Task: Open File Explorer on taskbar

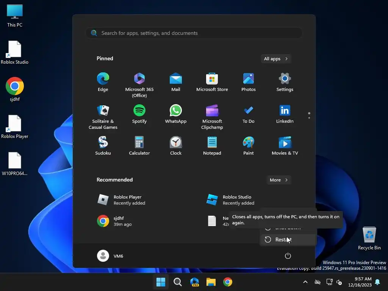Action: click(211, 282)
